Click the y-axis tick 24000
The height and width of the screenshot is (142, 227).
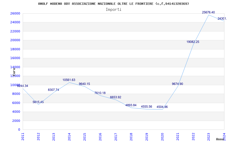point(15,22)
